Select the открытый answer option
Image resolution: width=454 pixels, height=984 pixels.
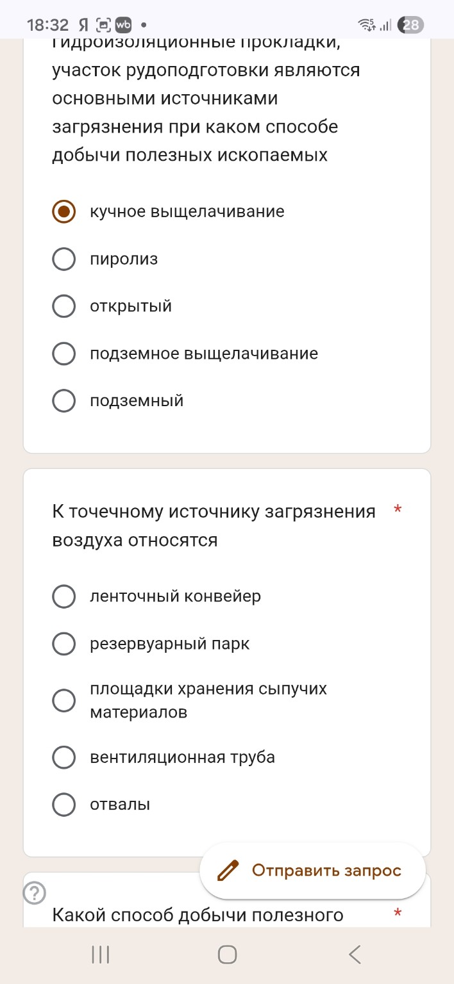coord(63,306)
